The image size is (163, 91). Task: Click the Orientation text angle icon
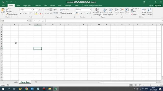(55, 10)
